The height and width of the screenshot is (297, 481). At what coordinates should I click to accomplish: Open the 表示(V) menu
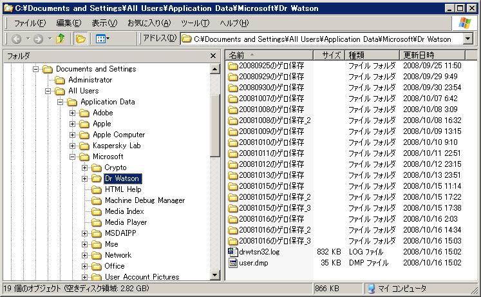[104, 23]
